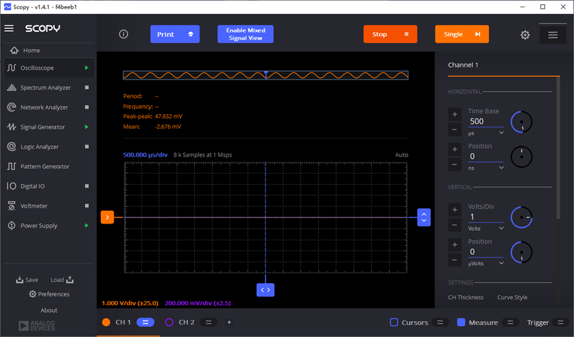This screenshot has width=574, height=337.
Task: Start Network Analyzer with its run square
Action: tap(87, 107)
